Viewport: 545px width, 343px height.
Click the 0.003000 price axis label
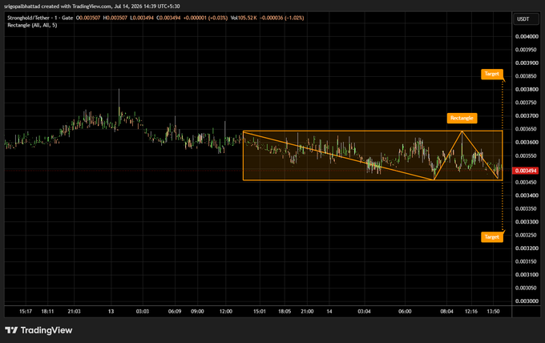pyautogui.click(x=526, y=301)
